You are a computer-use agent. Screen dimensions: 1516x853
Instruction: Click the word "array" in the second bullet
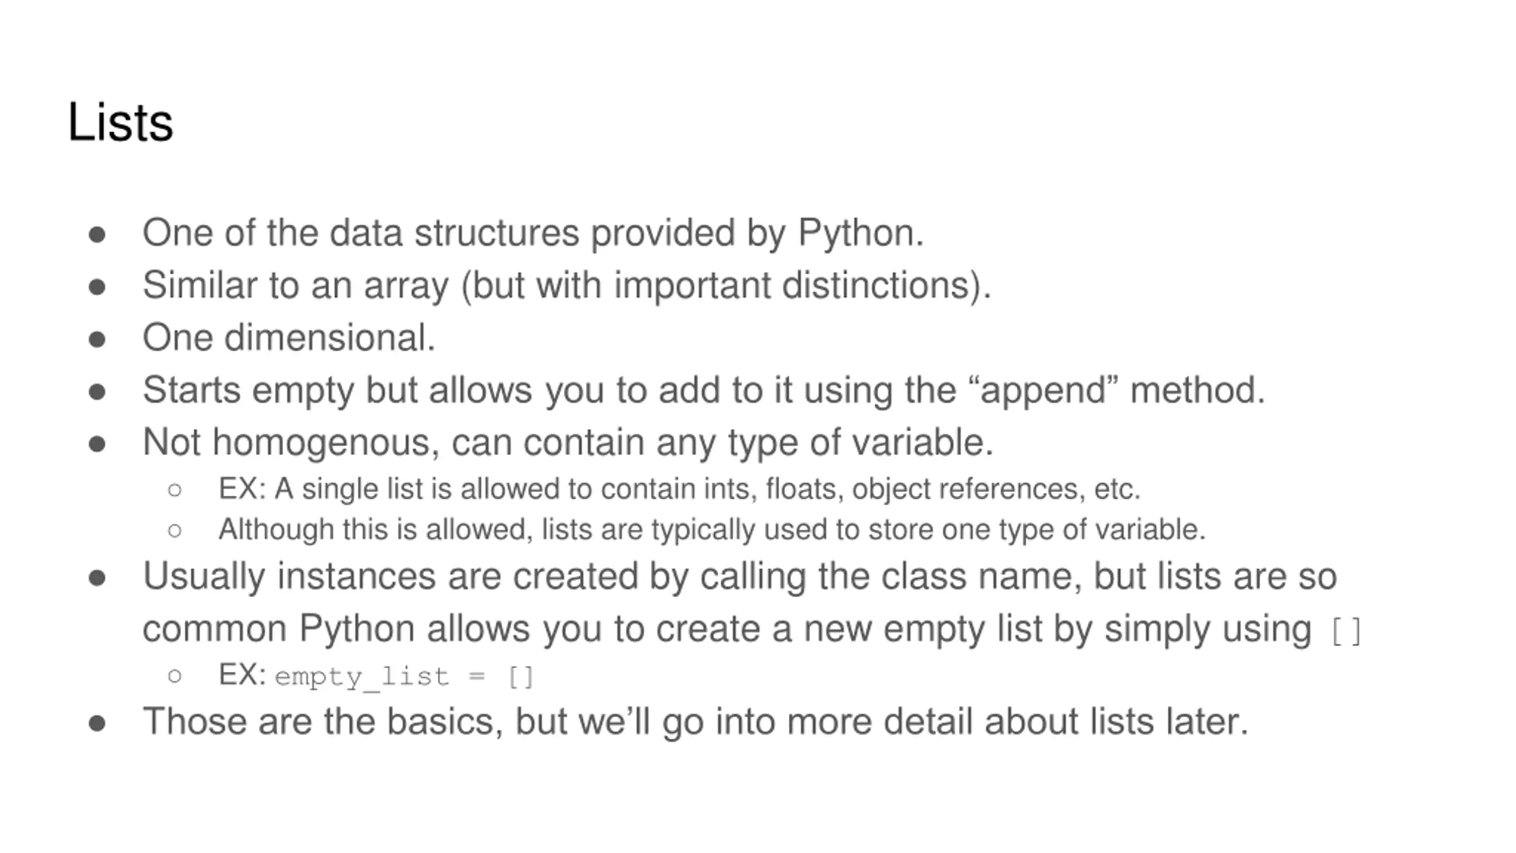pyautogui.click(x=406, y=287)
